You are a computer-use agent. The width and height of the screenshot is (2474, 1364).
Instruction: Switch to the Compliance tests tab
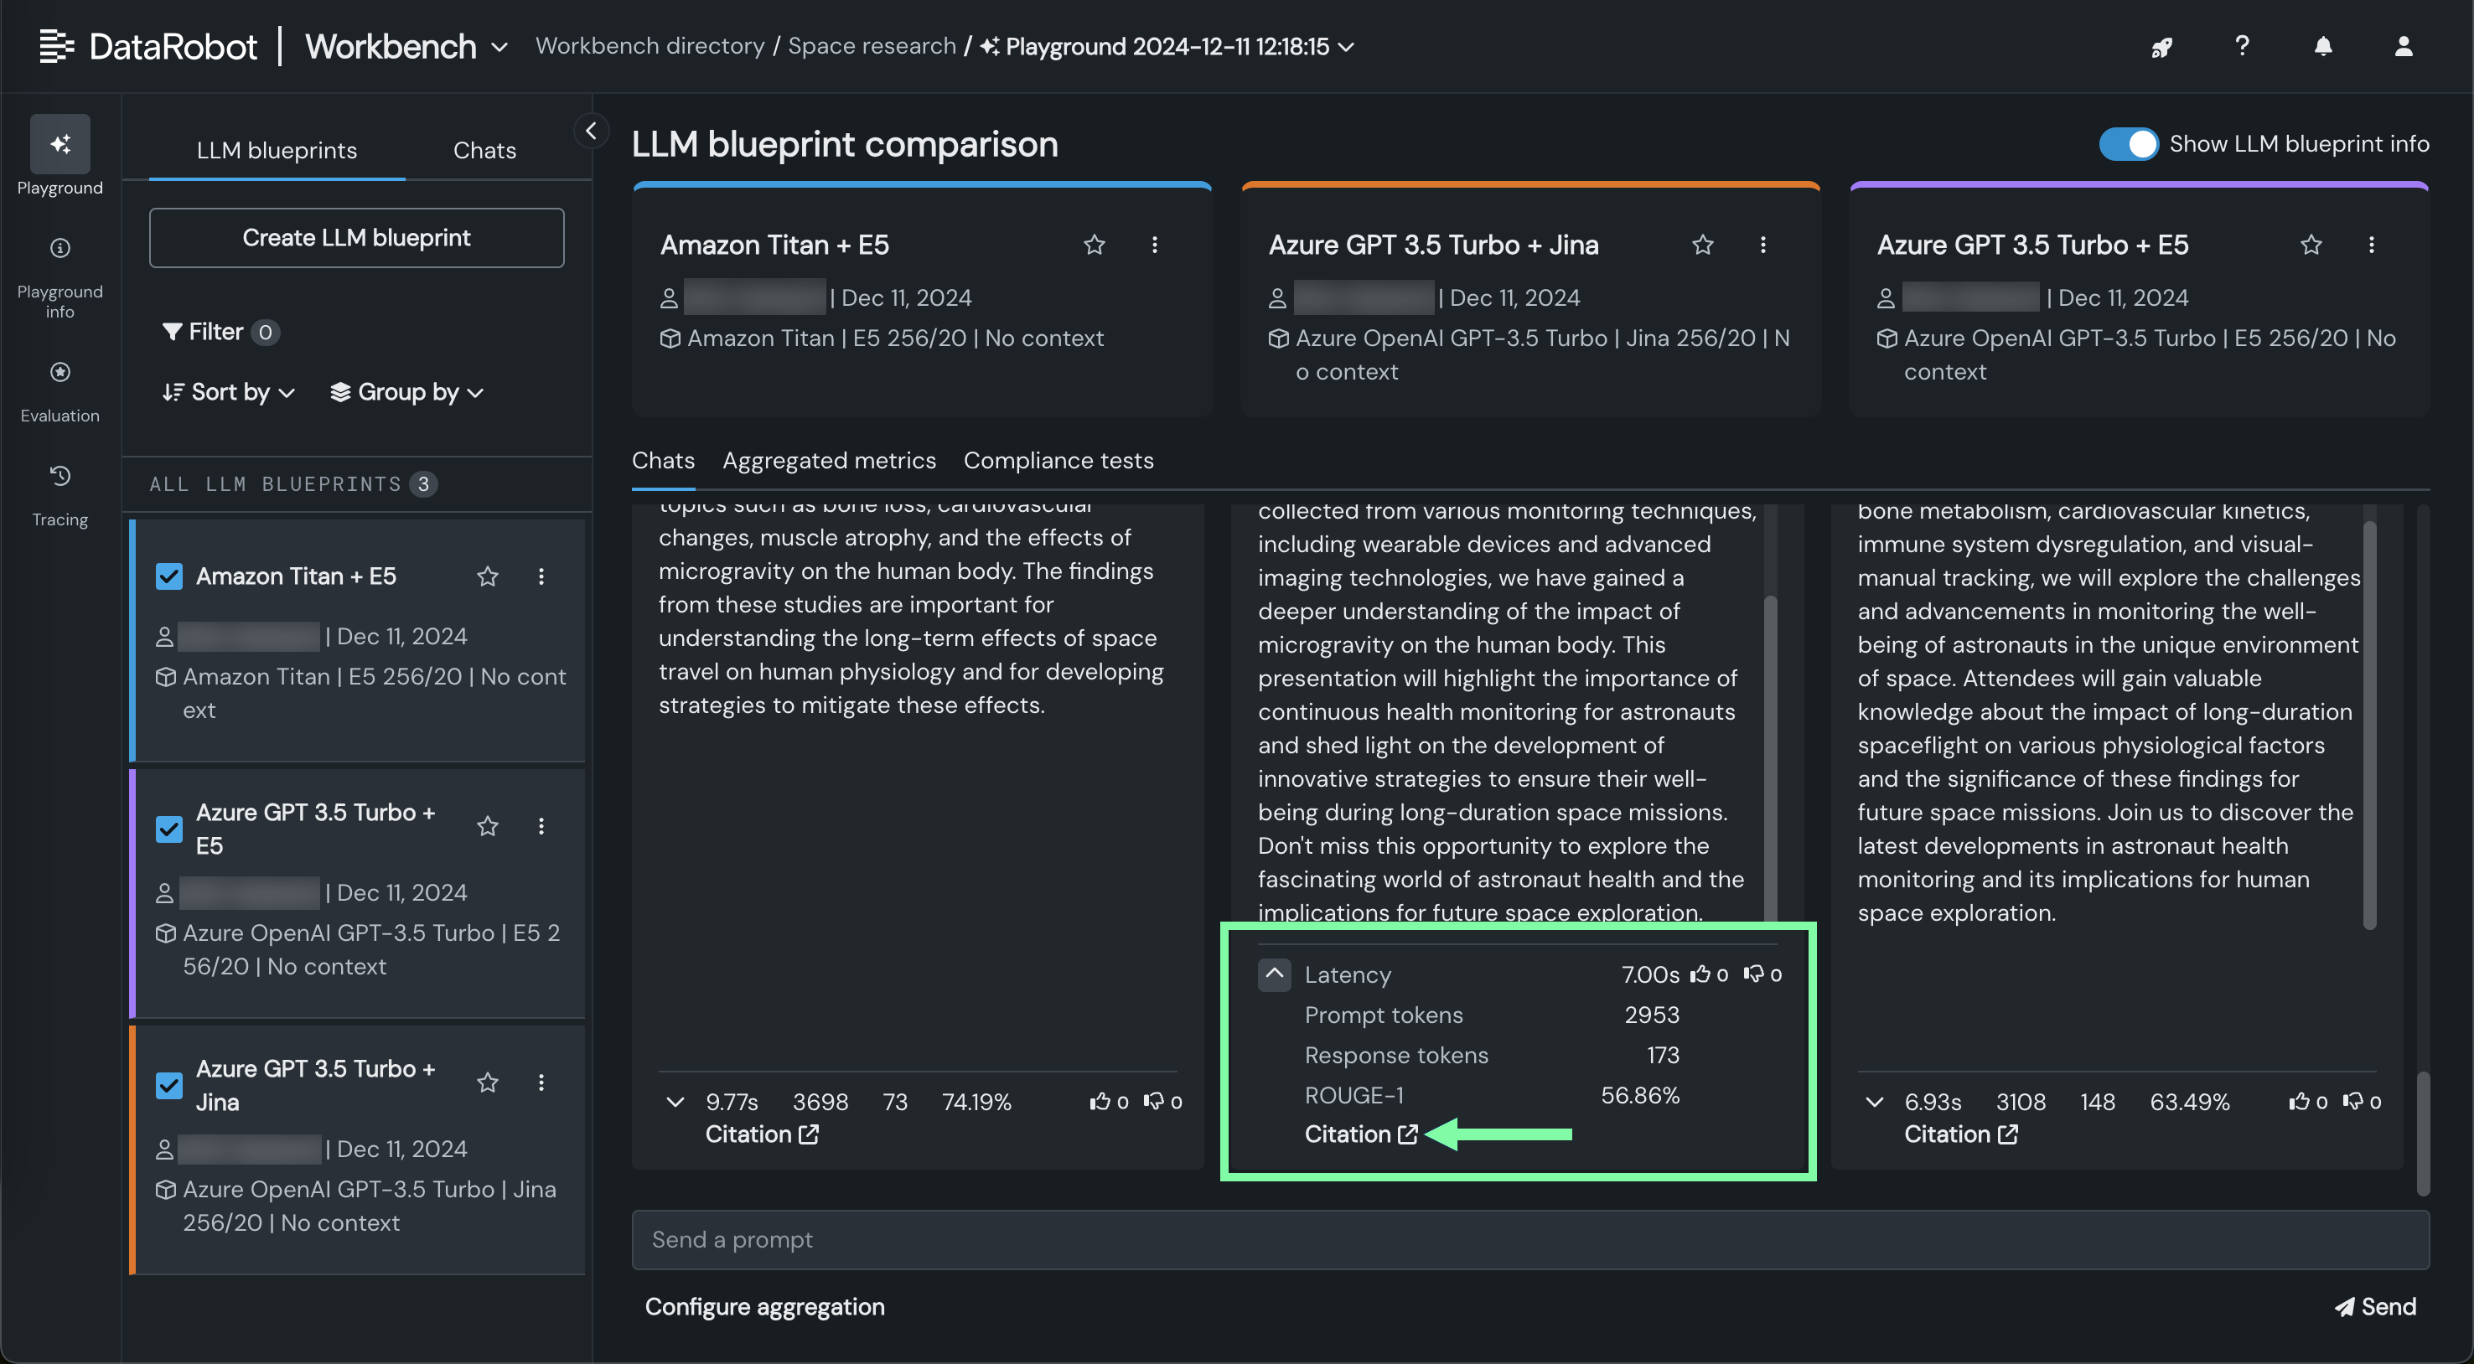(1058, 461)
